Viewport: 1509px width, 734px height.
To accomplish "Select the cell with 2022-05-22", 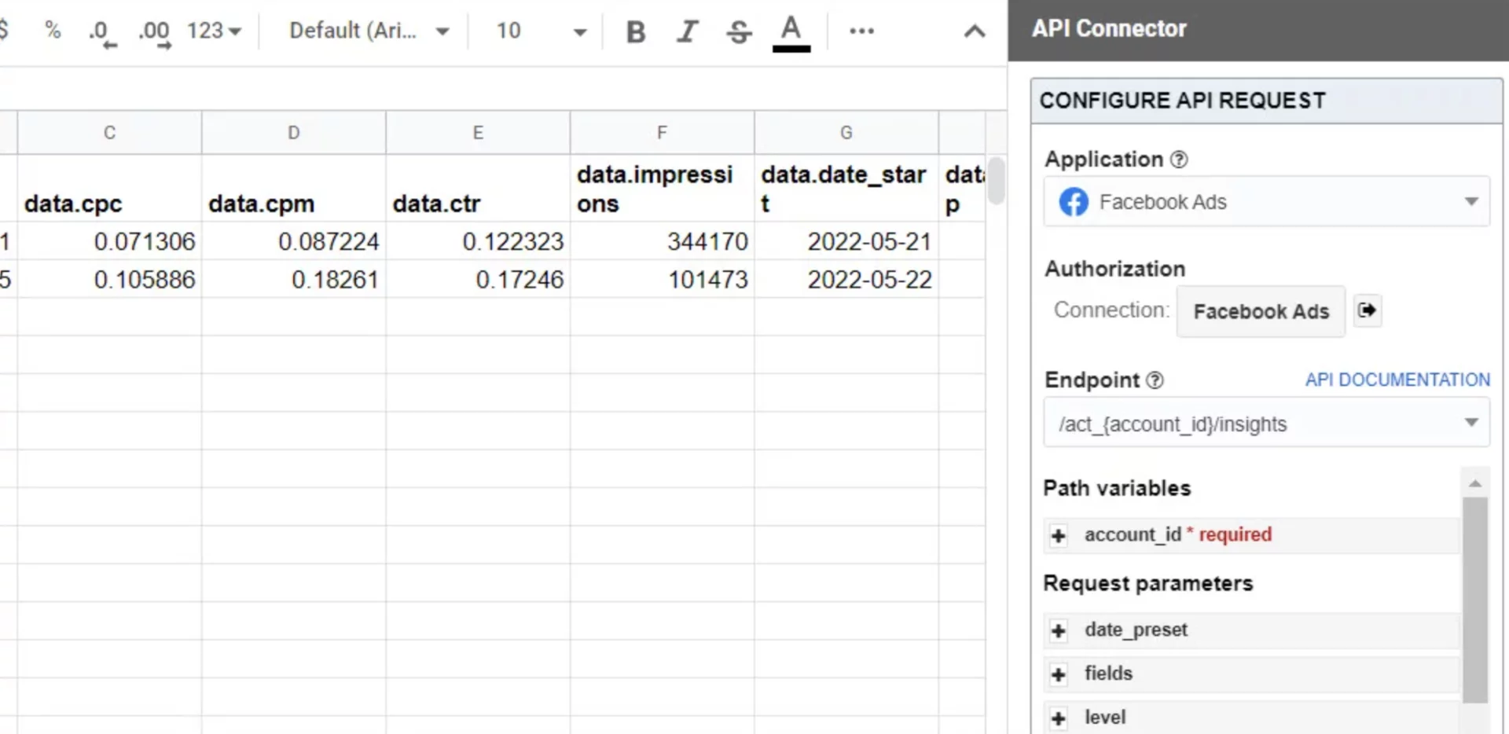I will tap(846, 279).
